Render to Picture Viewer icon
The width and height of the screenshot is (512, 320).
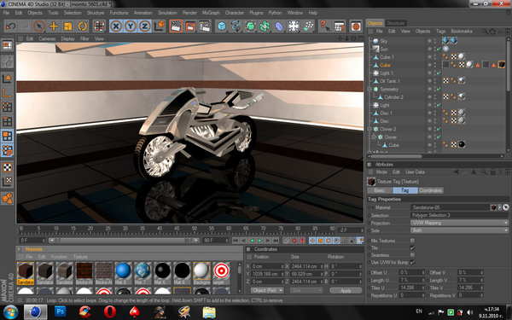pos(190,26)
